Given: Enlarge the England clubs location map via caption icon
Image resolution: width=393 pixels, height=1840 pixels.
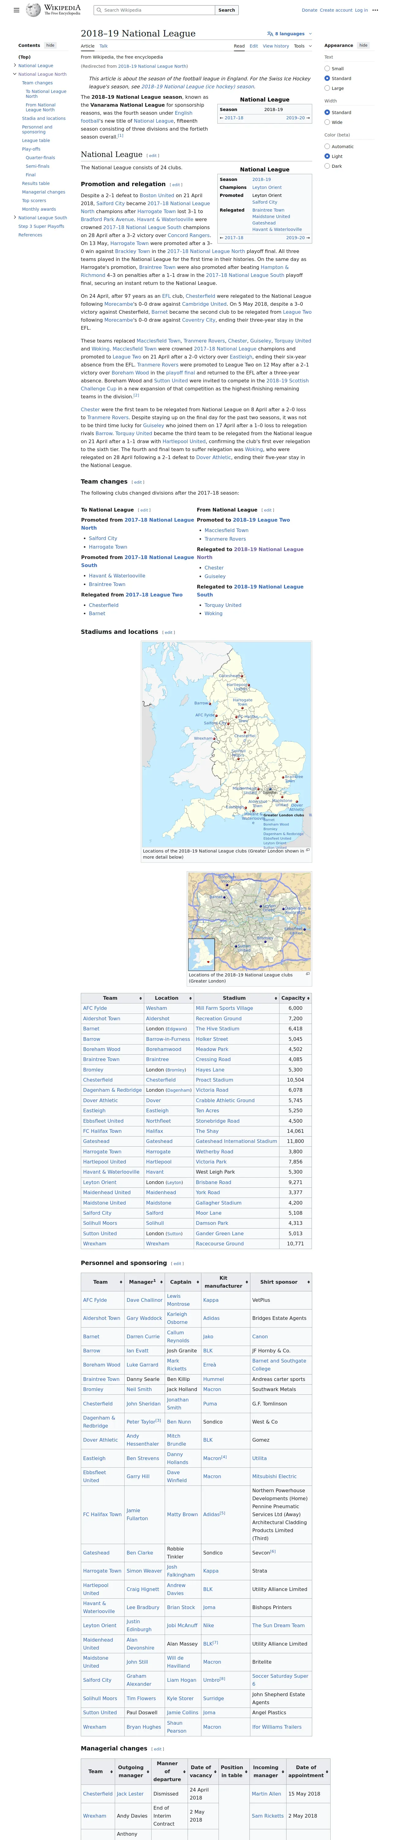Looking at the screenshot, I should 308,850.
